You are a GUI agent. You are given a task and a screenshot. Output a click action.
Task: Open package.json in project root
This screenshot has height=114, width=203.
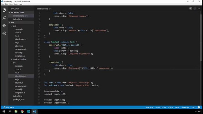click(21, 99)
